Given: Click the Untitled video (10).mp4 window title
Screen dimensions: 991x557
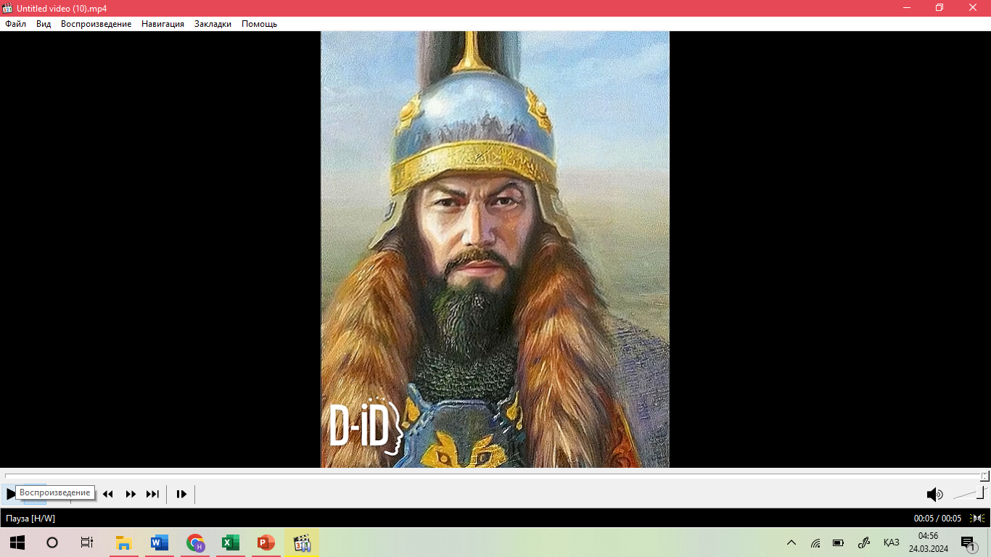Looking at the screenshot, I should tap(62, 8).
